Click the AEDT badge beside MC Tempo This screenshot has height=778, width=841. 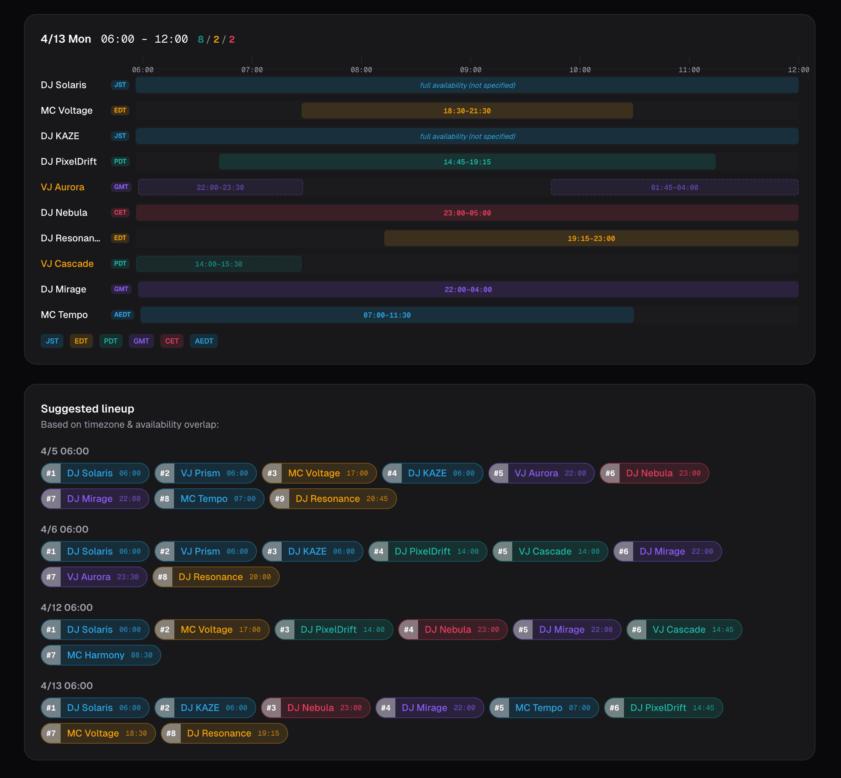[x=122, y=314]
